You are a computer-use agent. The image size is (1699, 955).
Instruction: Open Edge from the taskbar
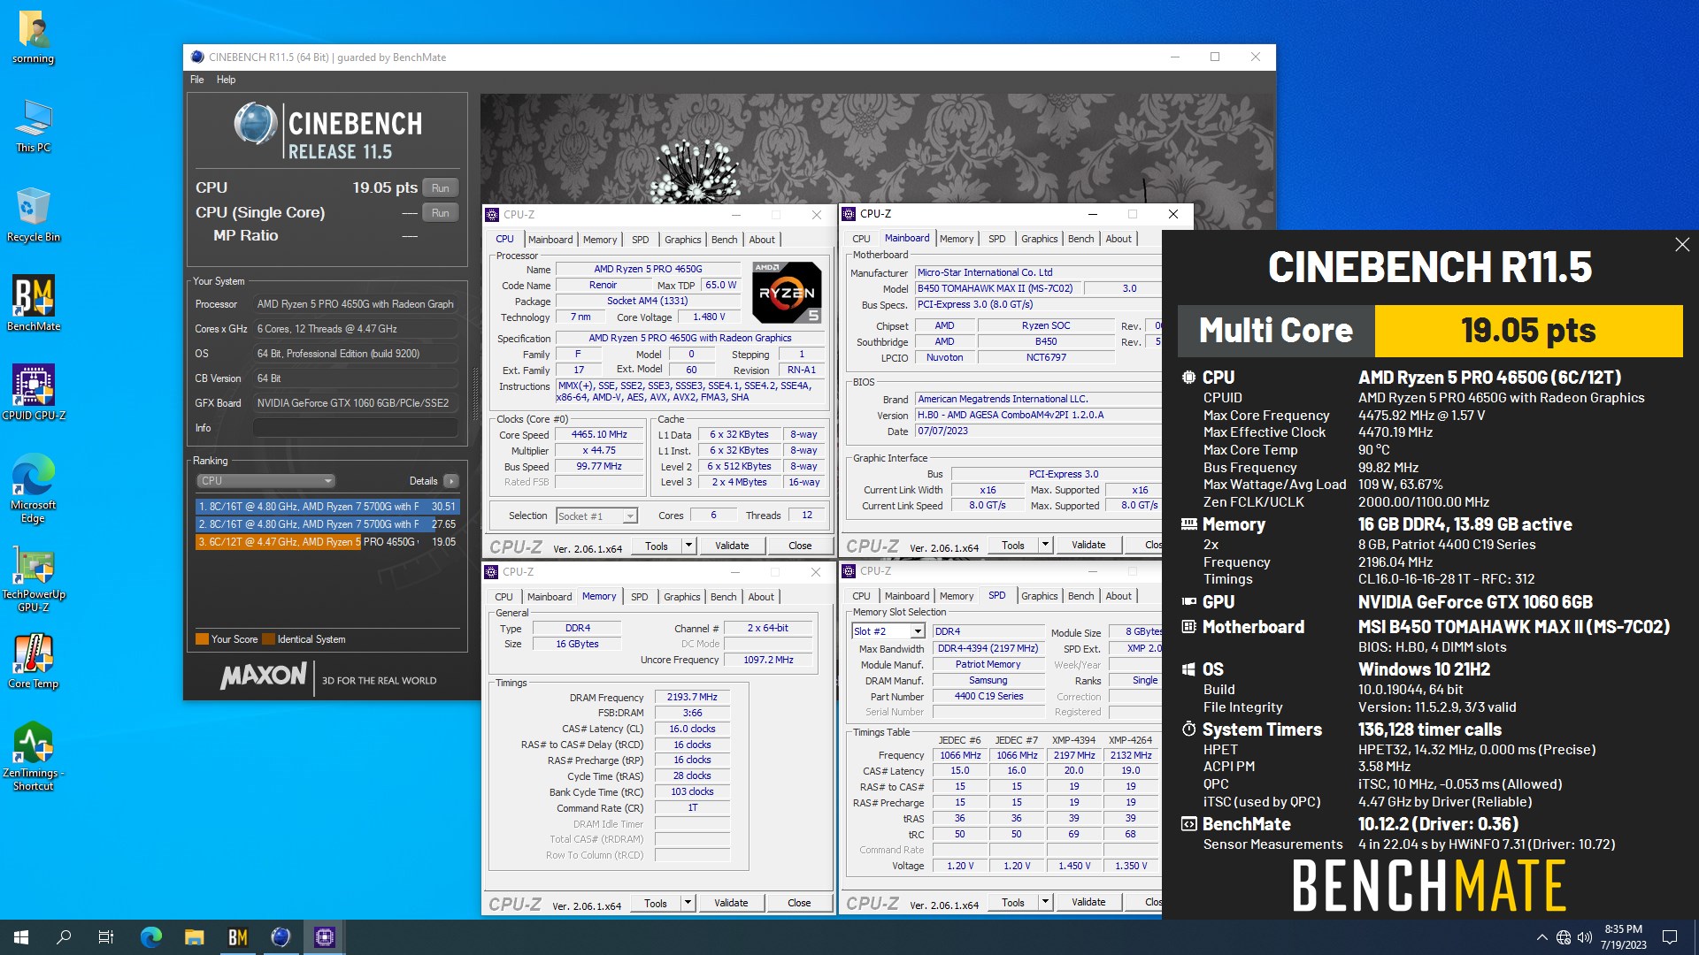(x=151, y=937)
